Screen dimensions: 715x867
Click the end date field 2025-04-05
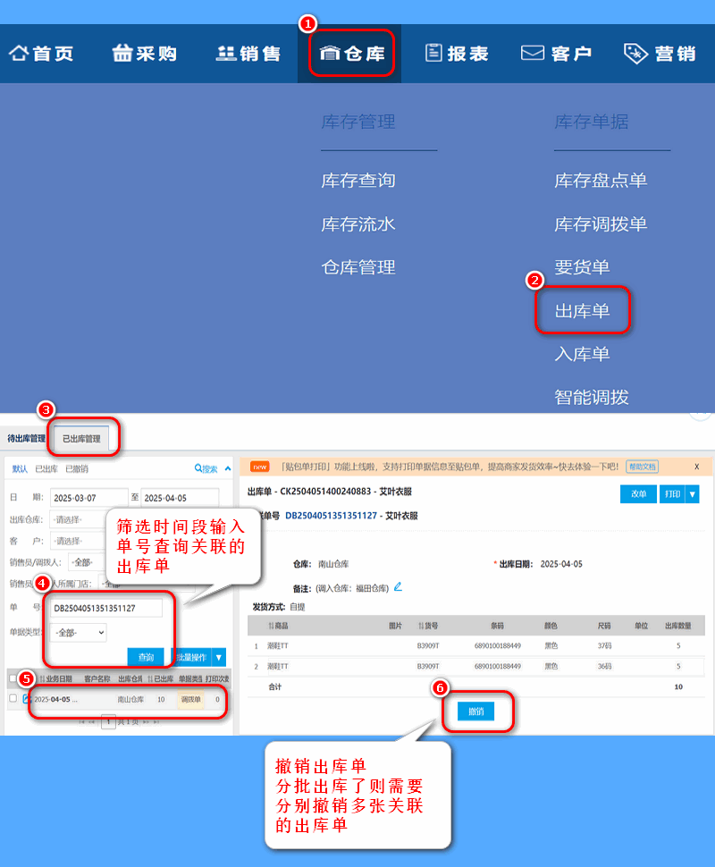180,498
